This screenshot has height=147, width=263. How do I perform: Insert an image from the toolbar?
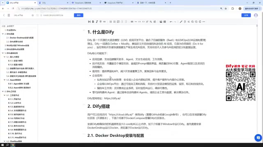161,22
